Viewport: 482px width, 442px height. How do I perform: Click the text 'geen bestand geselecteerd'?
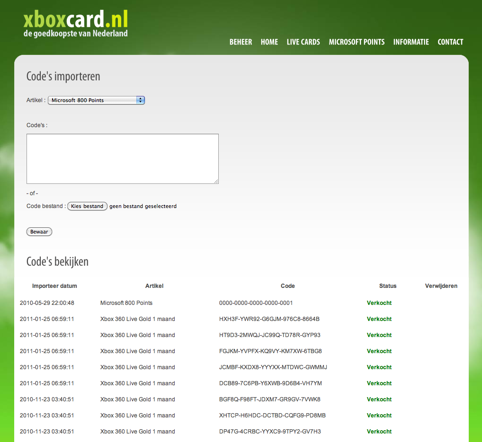(x=143, y=206)
